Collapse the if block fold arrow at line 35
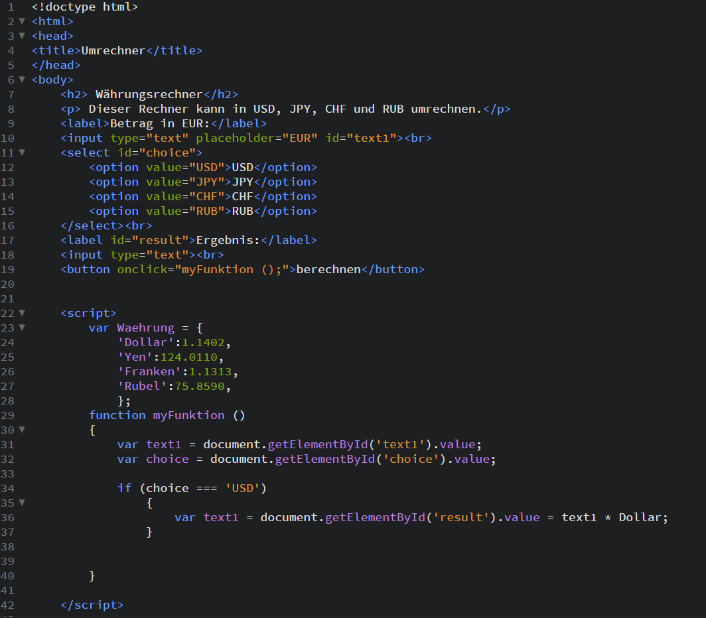The height and width of the screenshot is (618, 706). click(x=22, y=503)
